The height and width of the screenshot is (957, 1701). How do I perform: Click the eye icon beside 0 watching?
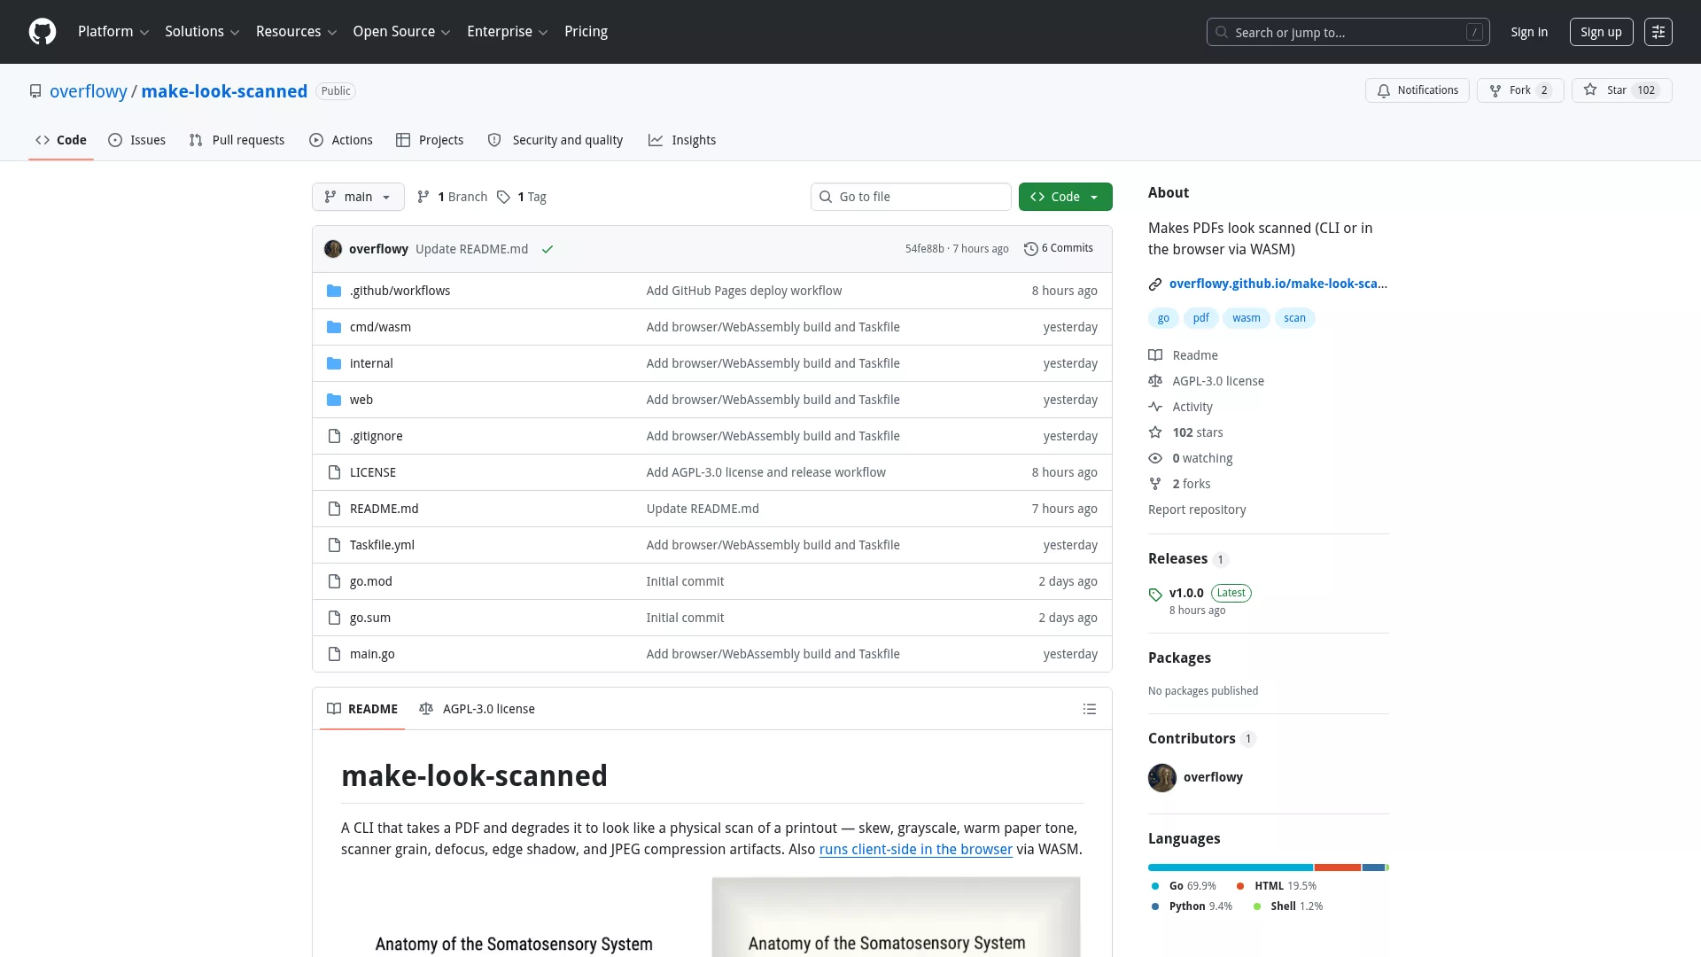pos(1155,458)
